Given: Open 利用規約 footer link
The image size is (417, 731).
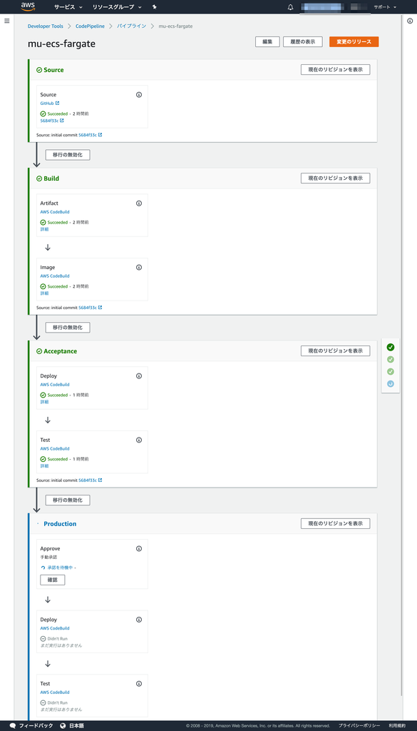Looking at the screenshot, I should (x=397, y=726).
